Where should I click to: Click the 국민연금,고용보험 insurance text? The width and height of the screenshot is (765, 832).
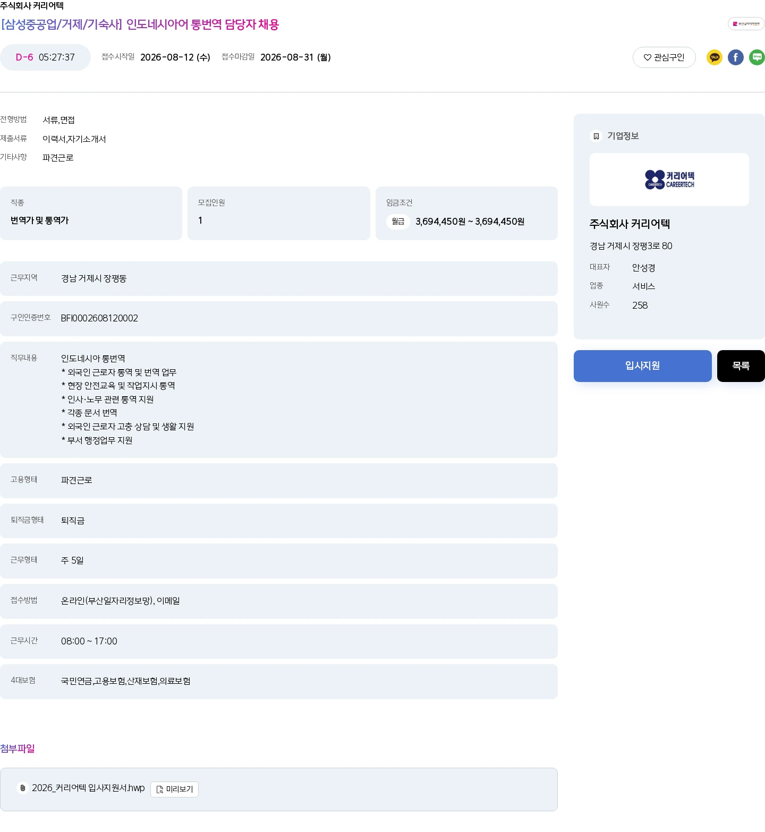[126, 681]
